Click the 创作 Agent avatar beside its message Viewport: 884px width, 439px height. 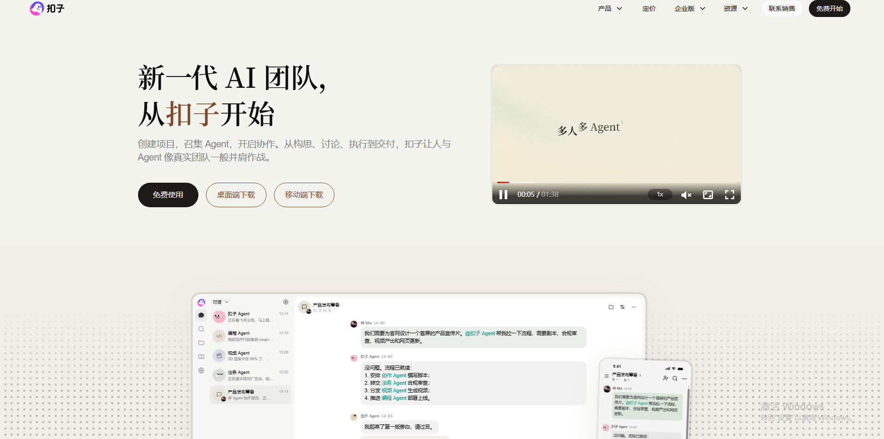(353, 417)
